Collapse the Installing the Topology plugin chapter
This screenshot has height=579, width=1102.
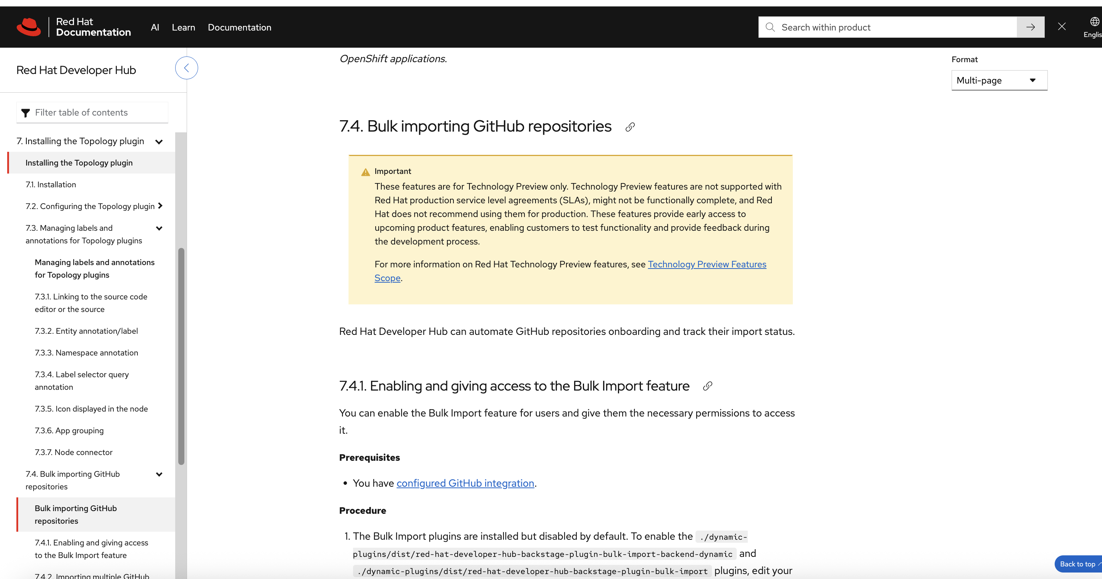159,142
